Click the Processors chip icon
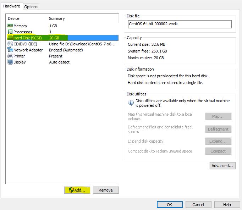Viewport: 242px width, 210px height. click(10, 32)
